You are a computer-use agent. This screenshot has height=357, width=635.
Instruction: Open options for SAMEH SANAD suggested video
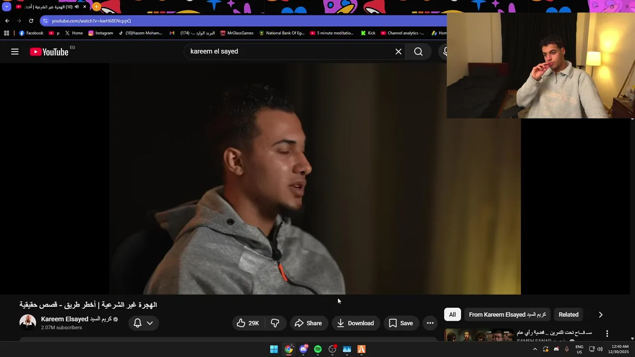(607, 334)
